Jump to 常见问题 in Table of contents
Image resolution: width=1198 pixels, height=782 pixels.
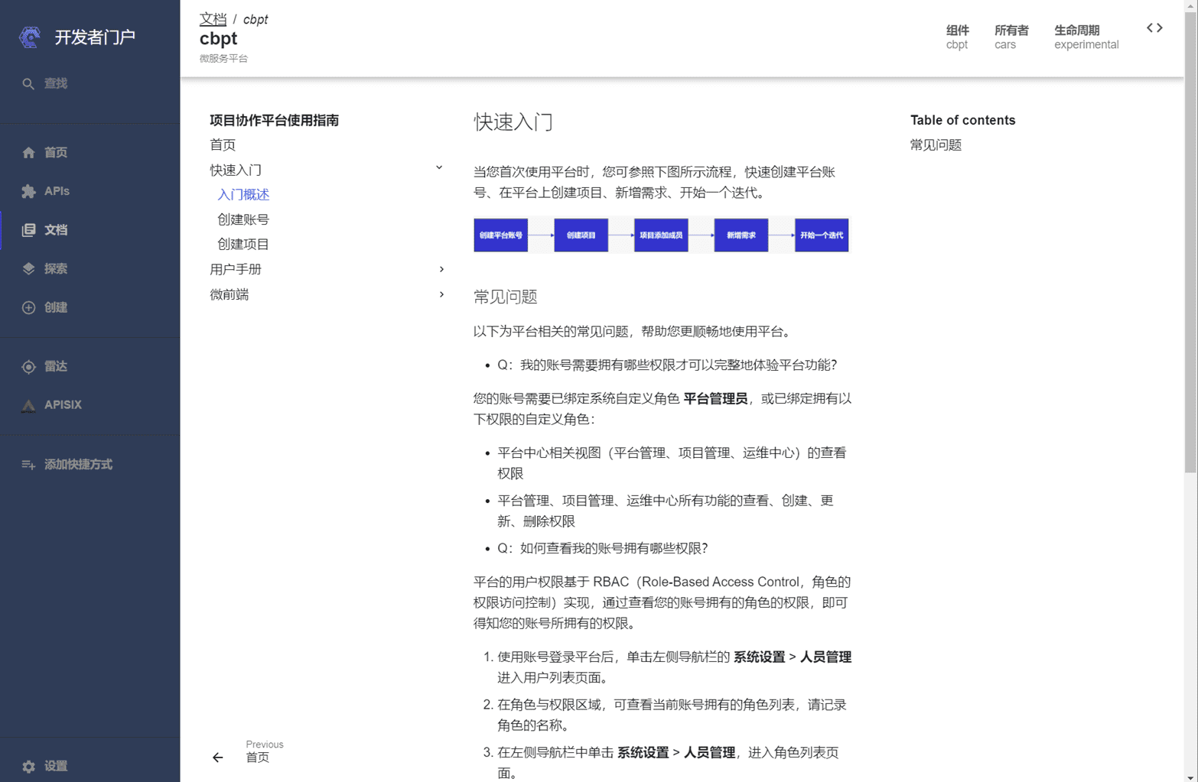936,144
